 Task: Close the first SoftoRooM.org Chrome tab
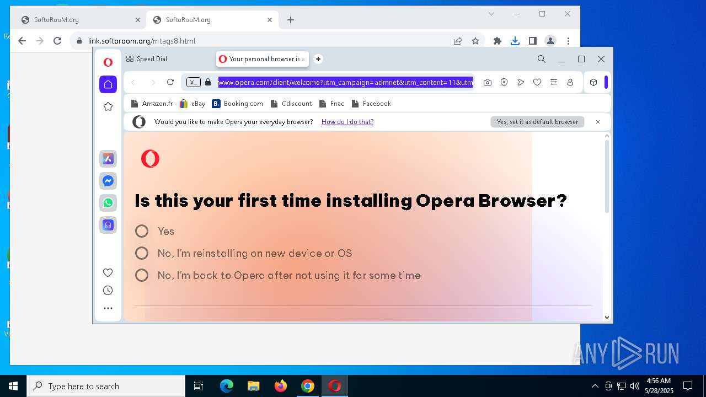[138, 20]
